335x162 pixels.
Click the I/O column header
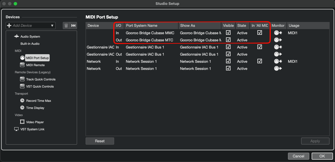coord(119,26)
